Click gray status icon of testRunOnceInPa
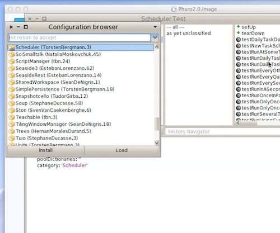 tap(239, 96)
